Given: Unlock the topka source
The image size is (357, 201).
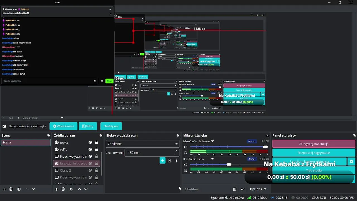Looking at the screenshot, I should click(97, 142).
